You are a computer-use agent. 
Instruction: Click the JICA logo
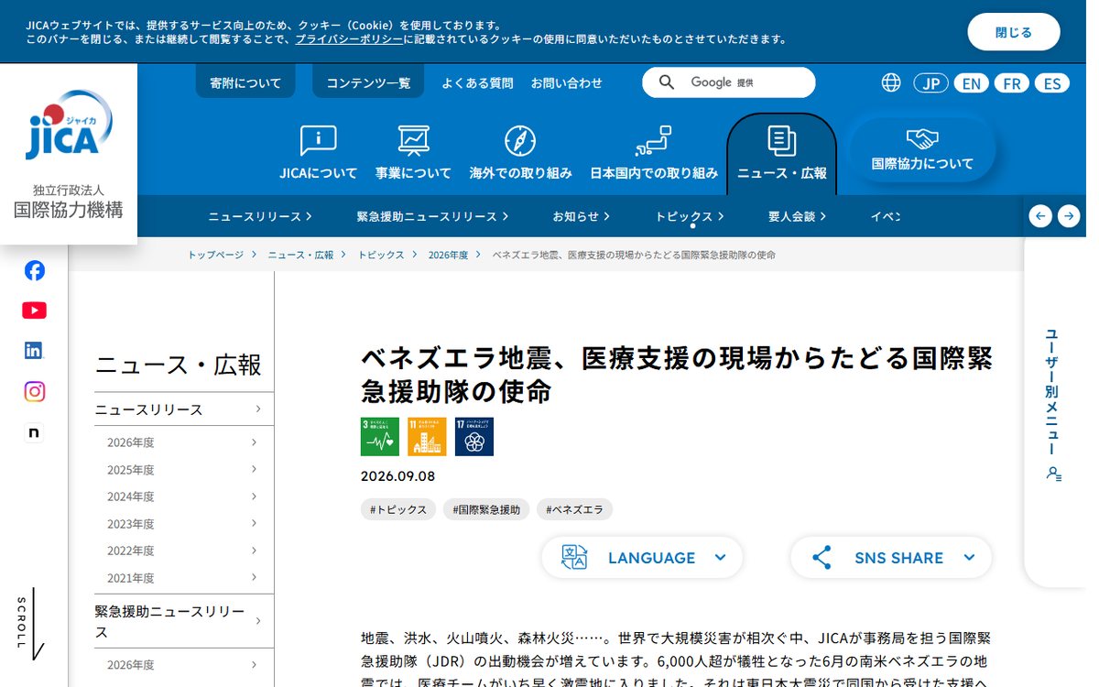point(69,125)
